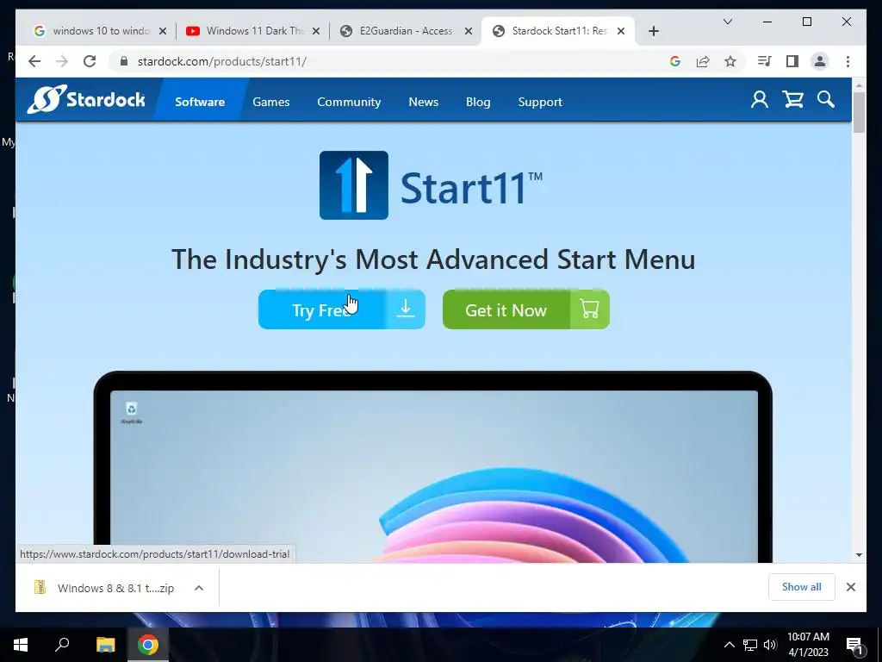Click the Google icon in address bar
Image resolution: width=882 pixels, height=662 pixels.
675,61
